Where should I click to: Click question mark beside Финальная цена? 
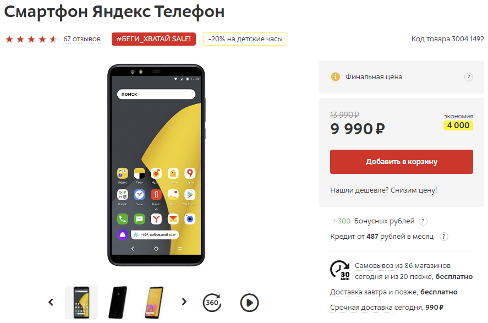(x=468, y=77)
